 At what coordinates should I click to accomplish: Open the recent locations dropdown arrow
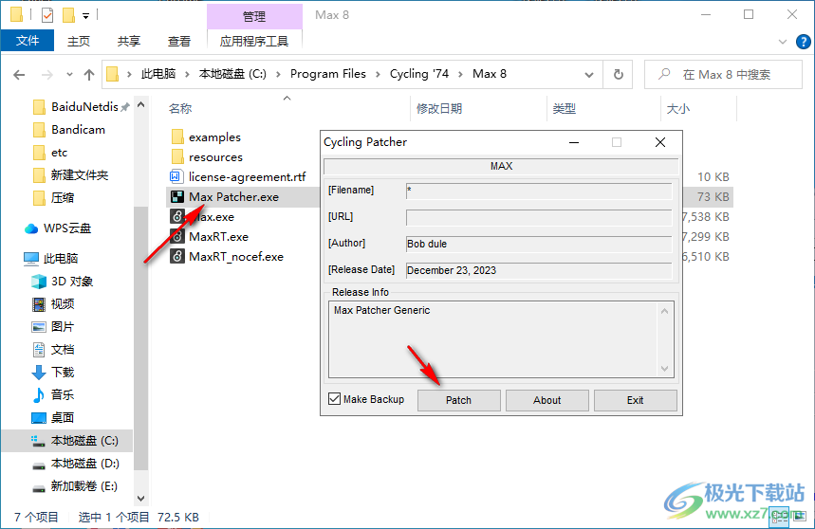click(x=69, y=75)
